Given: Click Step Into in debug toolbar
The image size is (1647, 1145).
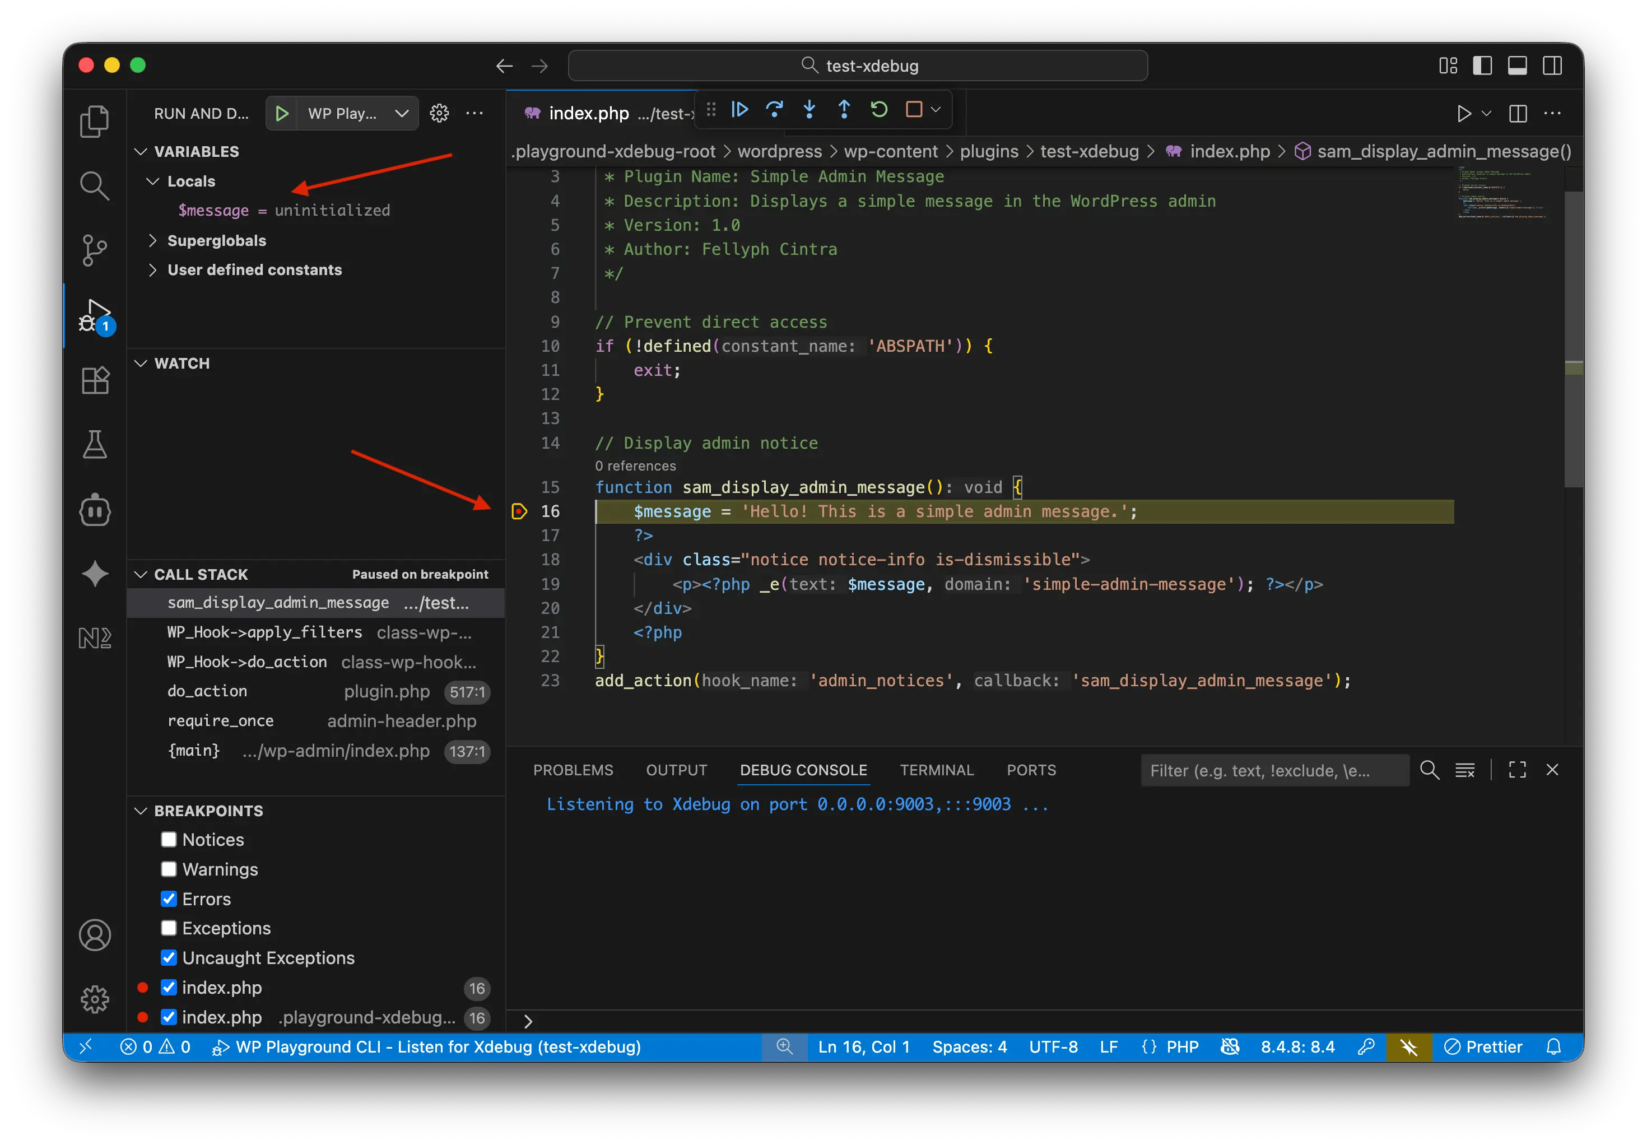Looking at the screenshot, I should point(809,110).
